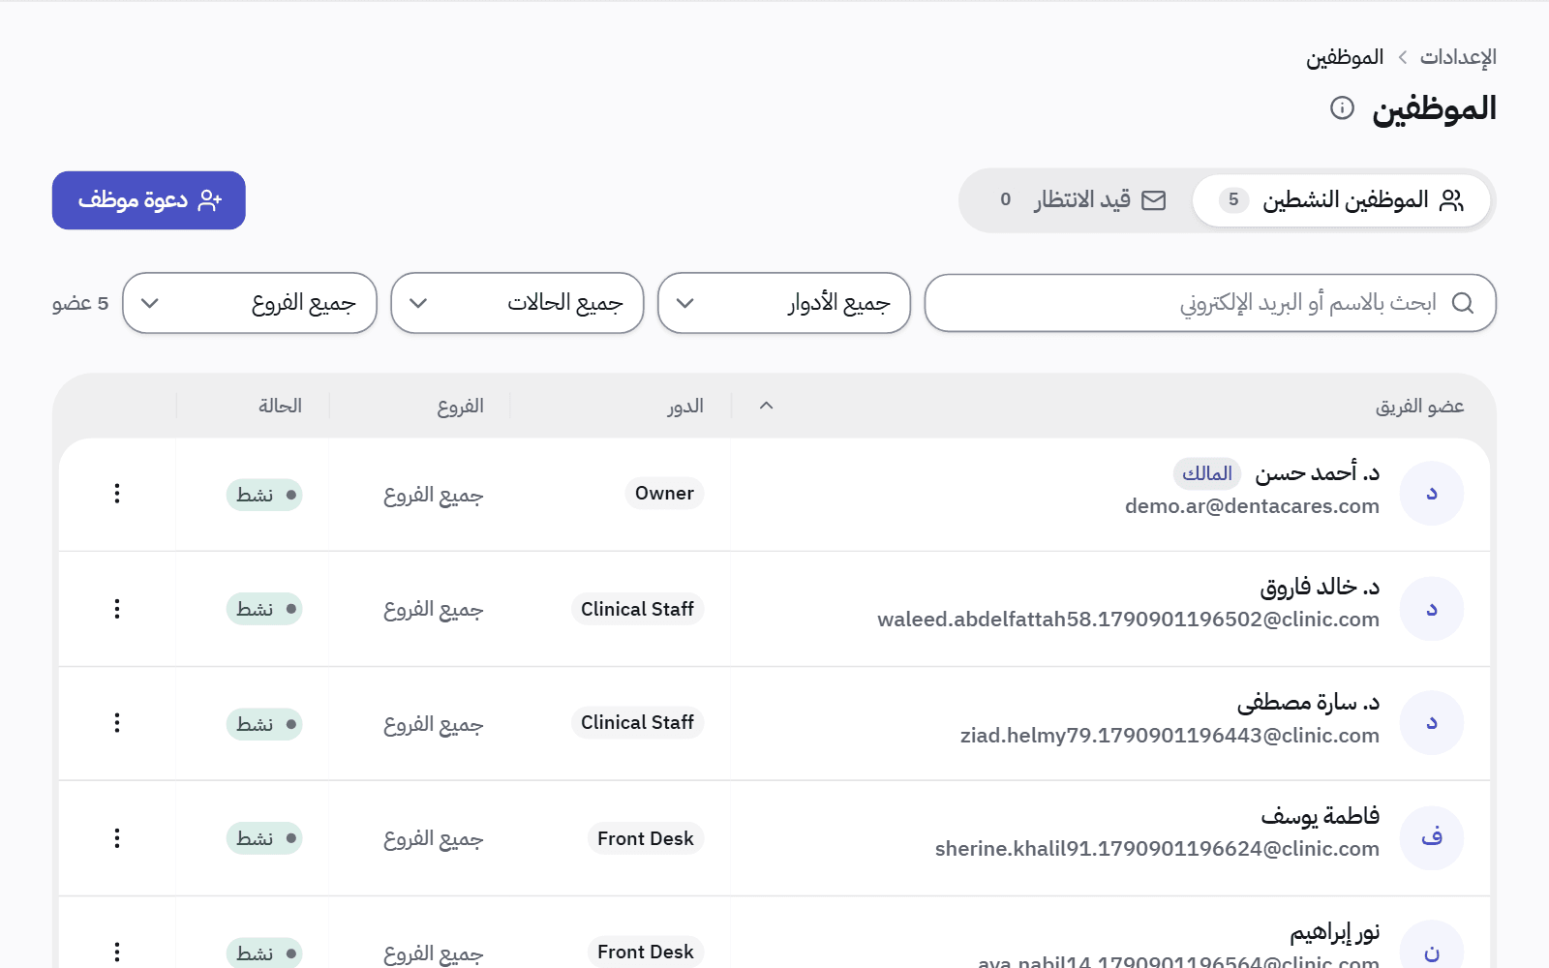The width and height of the screenshot is (1549, 968).
Task: Click email waleed.abdelfattah58.1790901196502@clinic.com
Action: (x=1128, y=620)
